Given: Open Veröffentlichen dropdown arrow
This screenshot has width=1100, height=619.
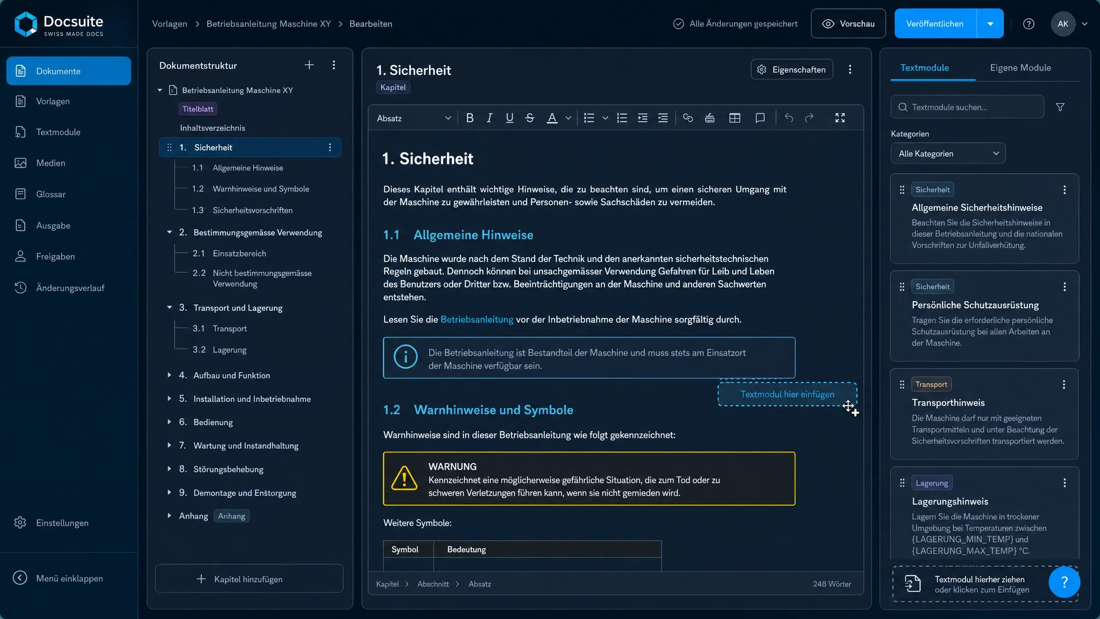Looking at the screenshot, I should (x=991, y=24).
